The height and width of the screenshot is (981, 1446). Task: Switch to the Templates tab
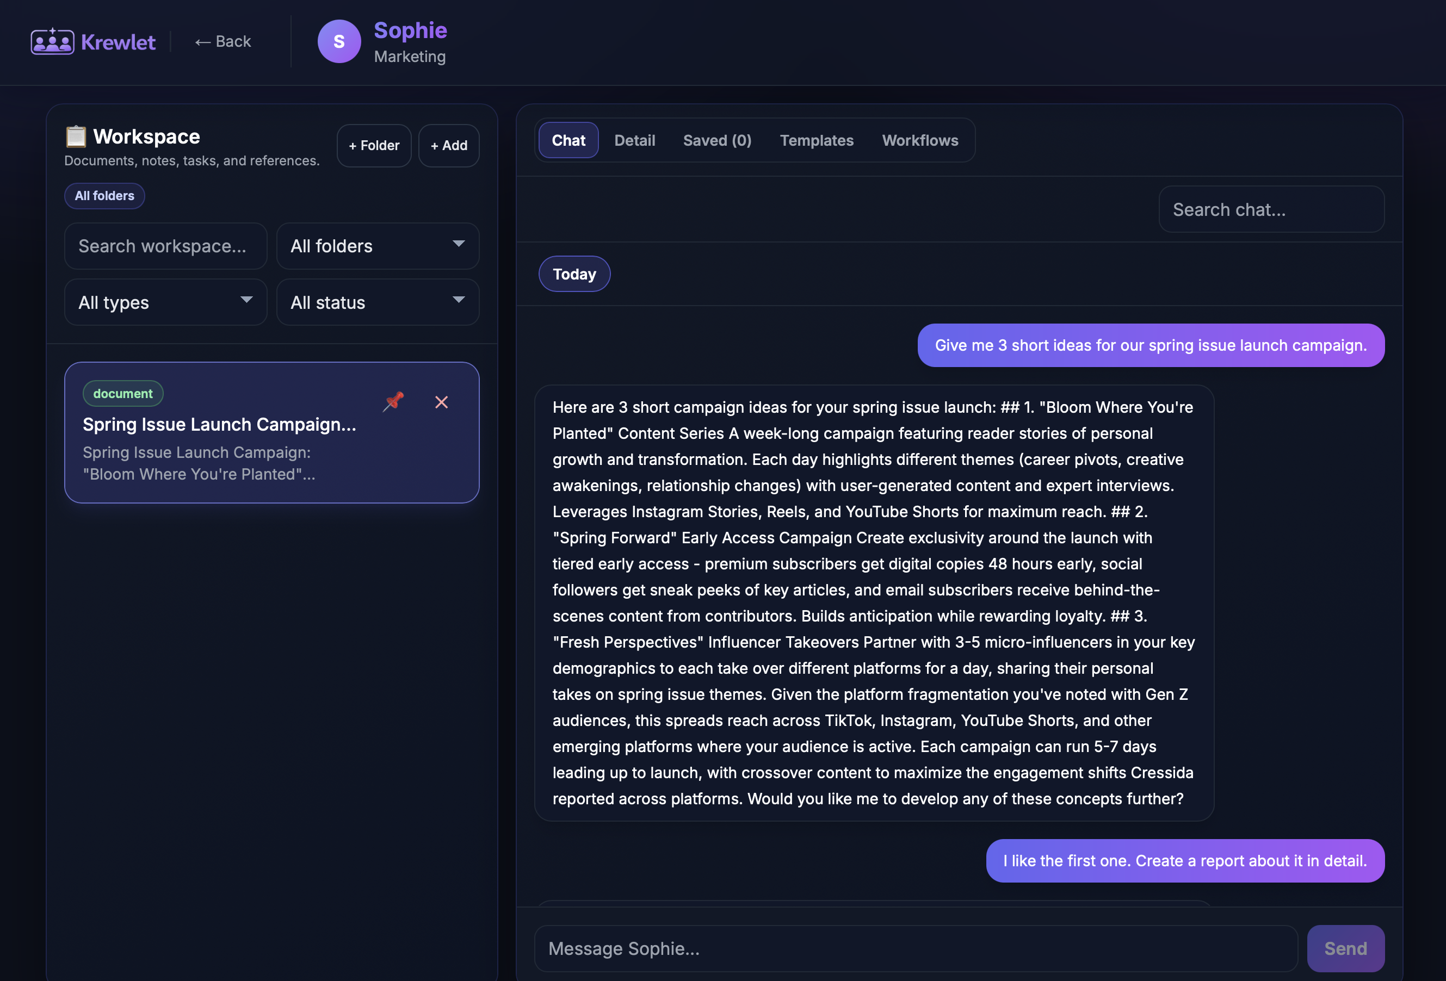pyautogui.click(x=817, y=140)
